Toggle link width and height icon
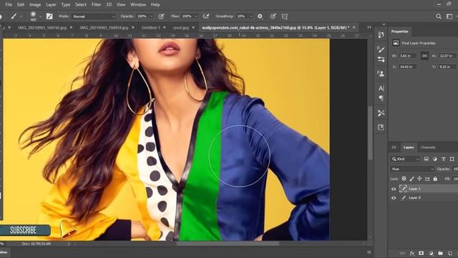Viewport: 458px width, 258px height. pos(424,56)
